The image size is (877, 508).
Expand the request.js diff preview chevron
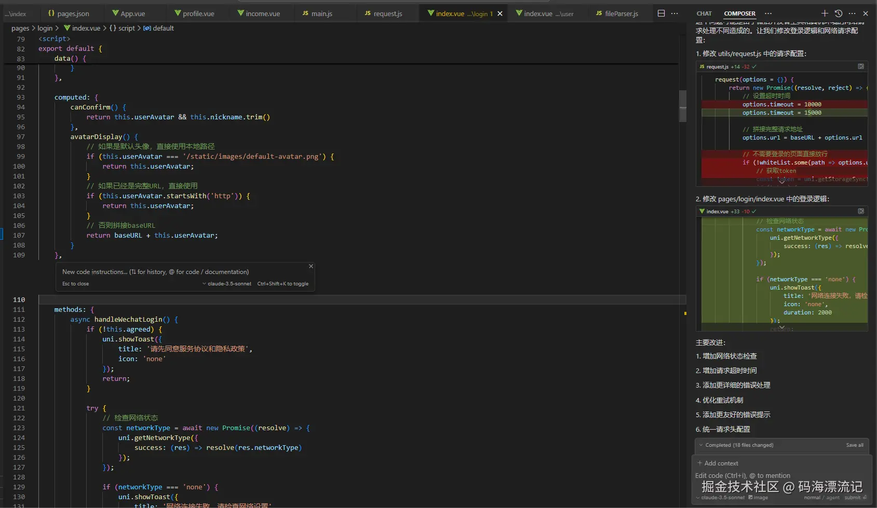tap(781, 181)
